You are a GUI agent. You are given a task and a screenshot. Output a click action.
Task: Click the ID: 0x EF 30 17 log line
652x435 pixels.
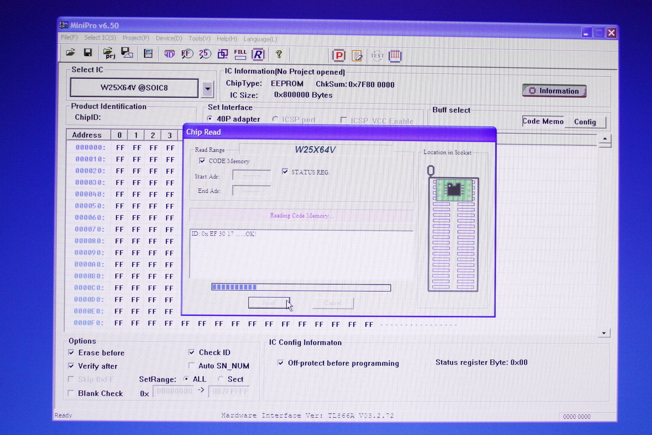coord(224,234)
